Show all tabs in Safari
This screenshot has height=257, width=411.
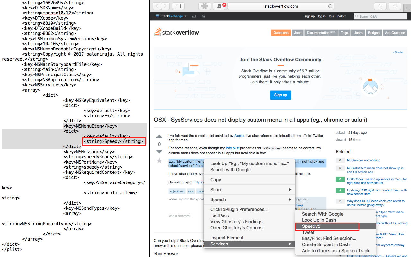click(x=395, y=6)
